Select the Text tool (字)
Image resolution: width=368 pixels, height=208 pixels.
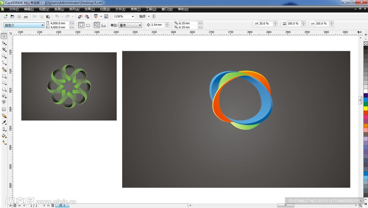(x=4, y=102)
